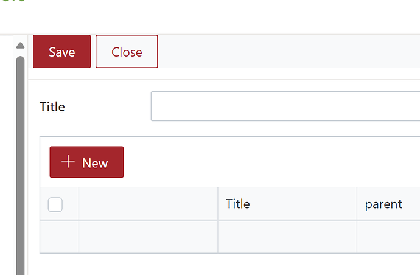Click blank toolbar area right of Close button
This screenshot has height=275, width=420.
(x=286, y=52)
